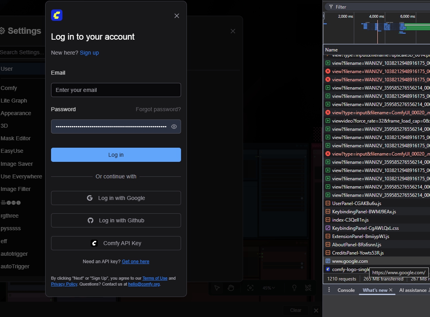Click the Clear button at bottom
430x317 pixels.
point(296,310)
